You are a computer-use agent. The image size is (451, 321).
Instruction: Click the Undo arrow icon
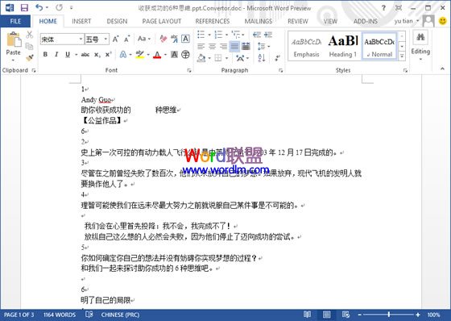point(39,7)
